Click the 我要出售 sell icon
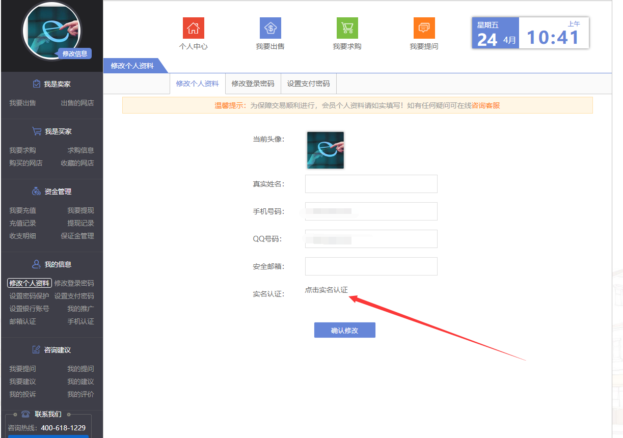The height and width of the screenshot is (438, 623). pos(270,28)
